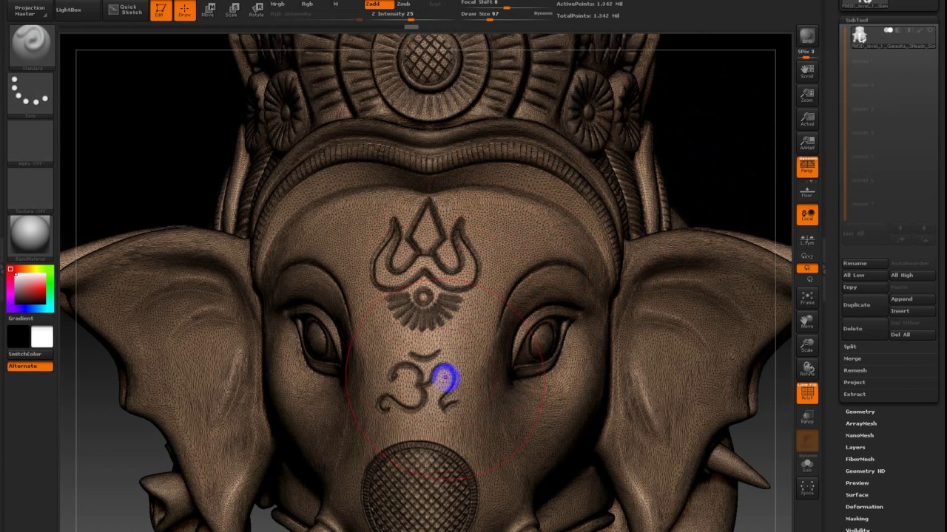The width and height of the screenshot is (947, 532).
Task: Select the white main color swatch
Action: pyautogui.click(x=42, y=337)
